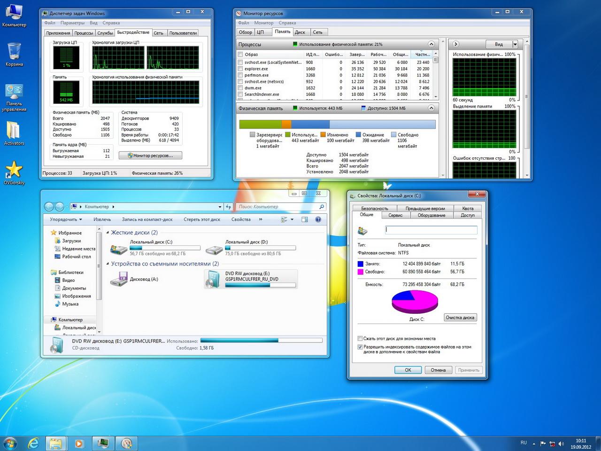Check svchost.exe (netsvcs) process box
The height and width of the screenshot is (451, 601).
(240, 82)
